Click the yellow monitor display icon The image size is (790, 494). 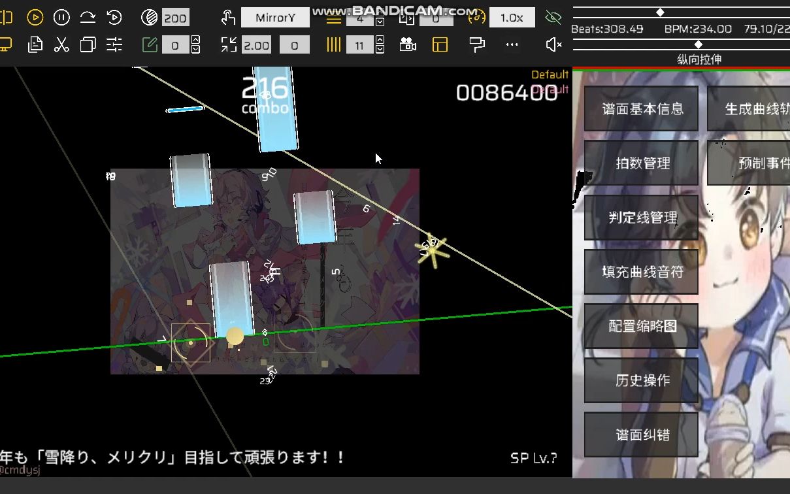5,44
